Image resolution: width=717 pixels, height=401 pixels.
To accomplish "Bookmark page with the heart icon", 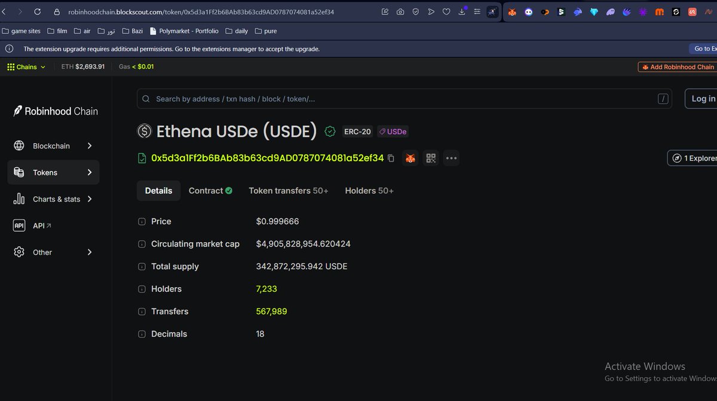I will tap(446, 11).
